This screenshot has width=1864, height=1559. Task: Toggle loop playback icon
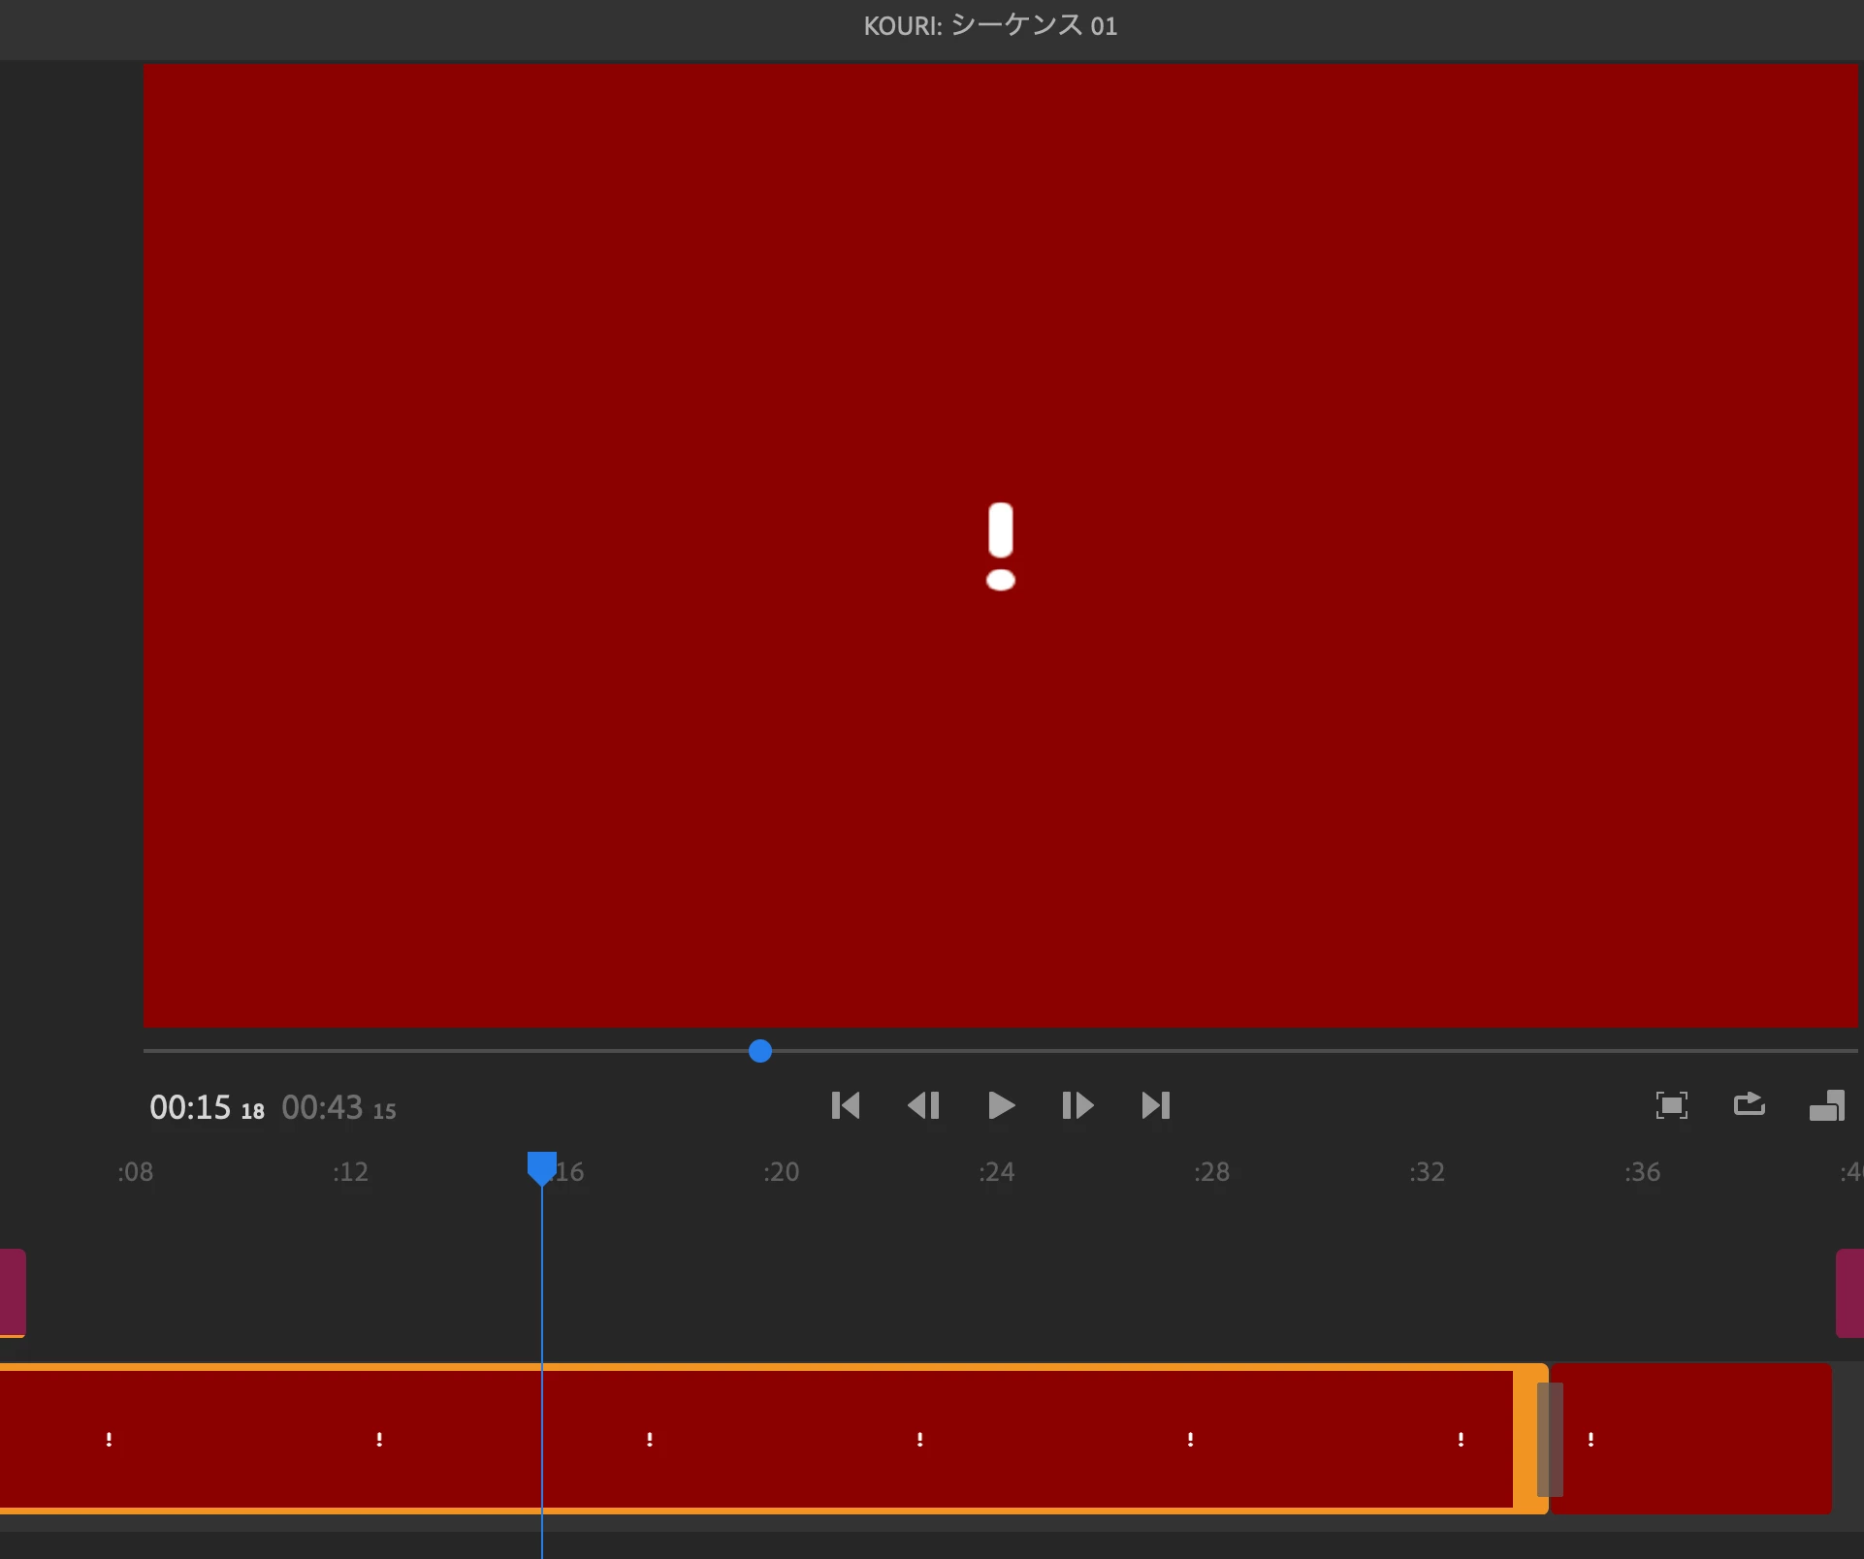coord(1749,1104)
